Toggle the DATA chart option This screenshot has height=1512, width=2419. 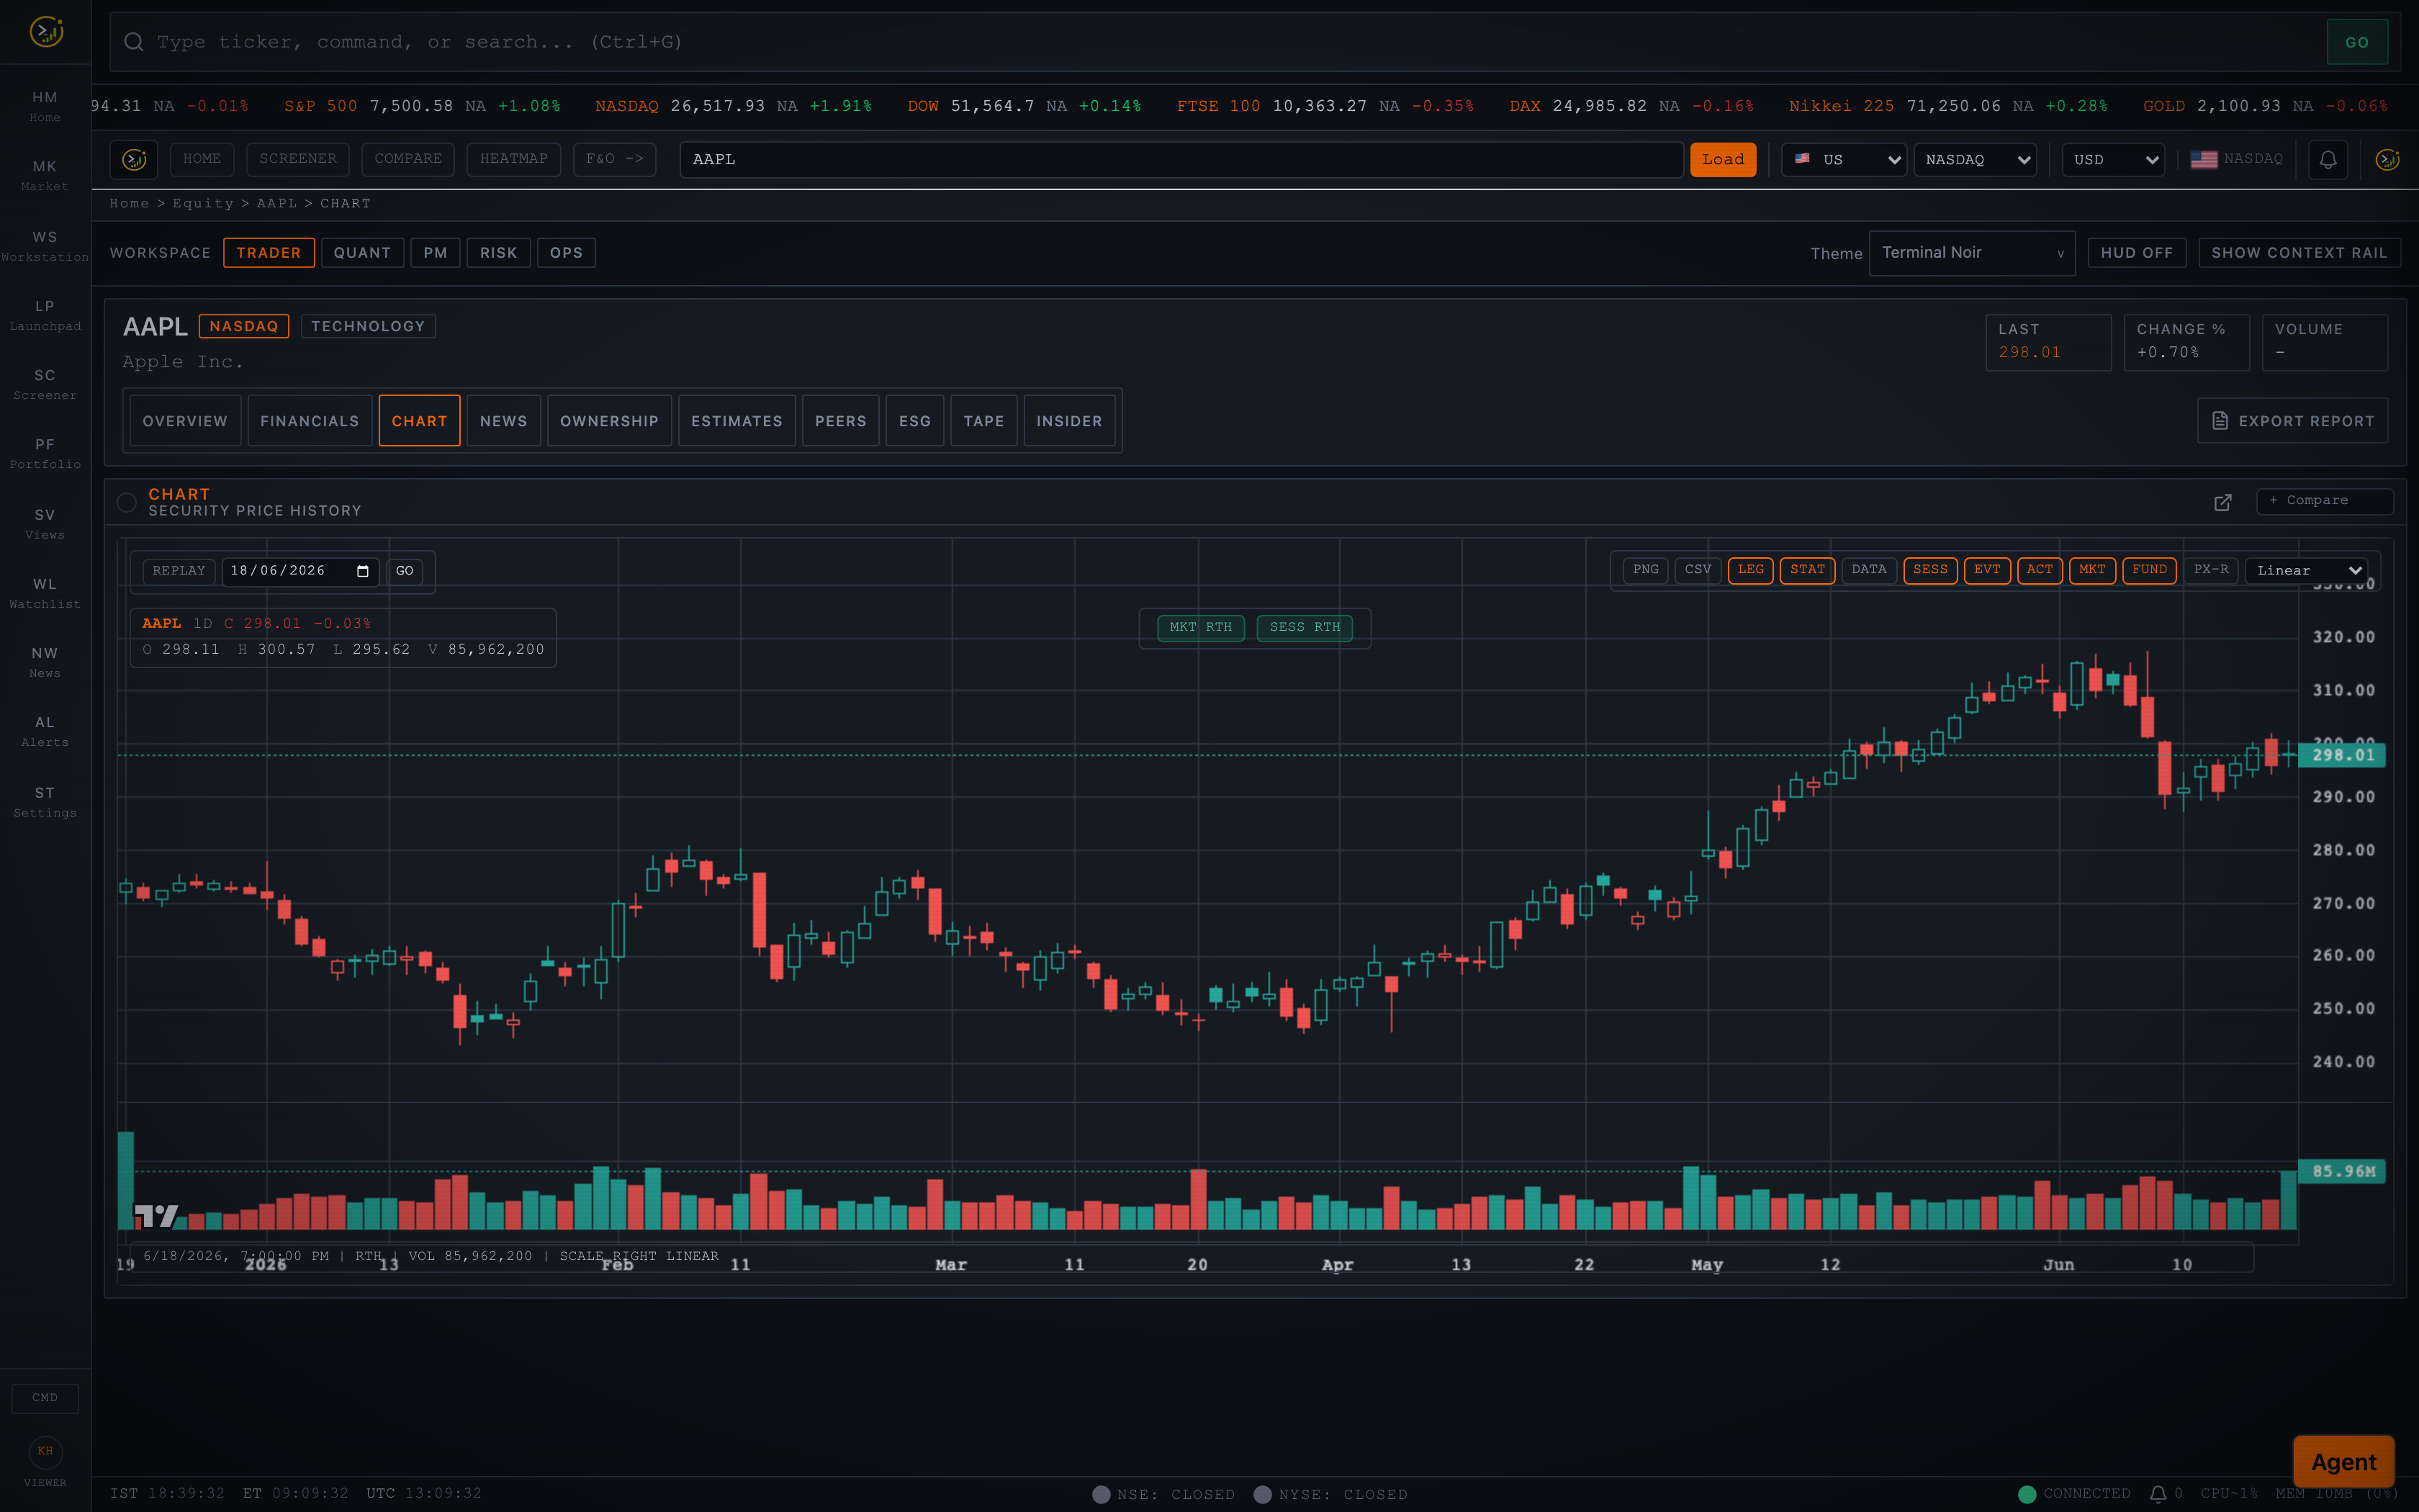[1868, 570]
